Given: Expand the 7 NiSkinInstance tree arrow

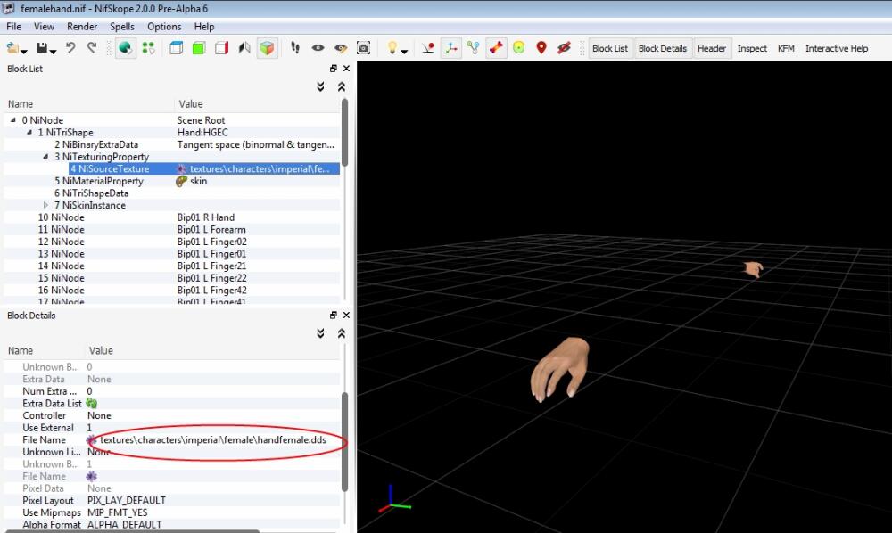Looking at the screenshot, I should (45, 205).
